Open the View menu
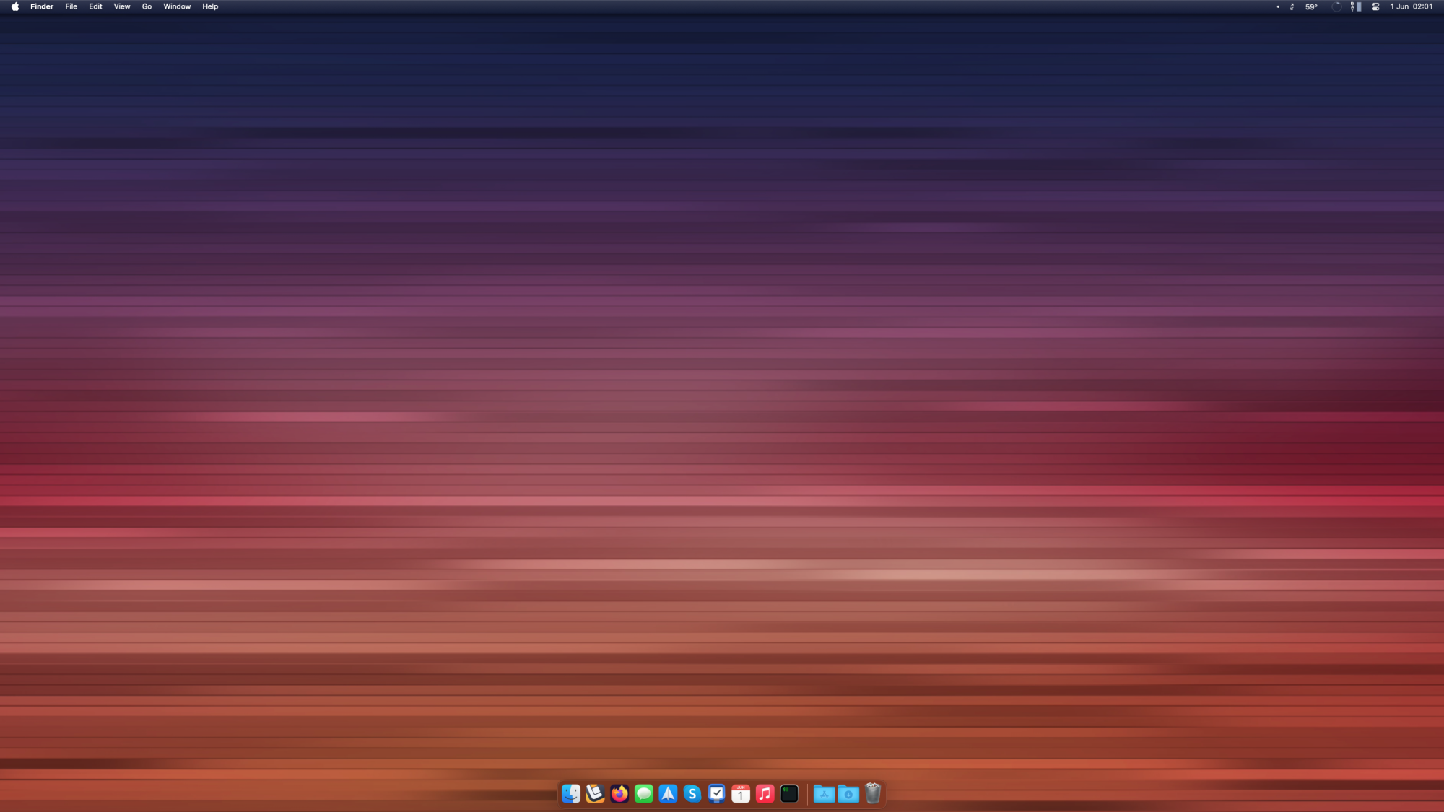 pos(121,6)
